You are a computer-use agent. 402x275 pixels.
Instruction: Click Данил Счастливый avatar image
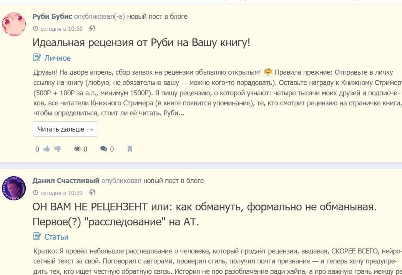14,188
